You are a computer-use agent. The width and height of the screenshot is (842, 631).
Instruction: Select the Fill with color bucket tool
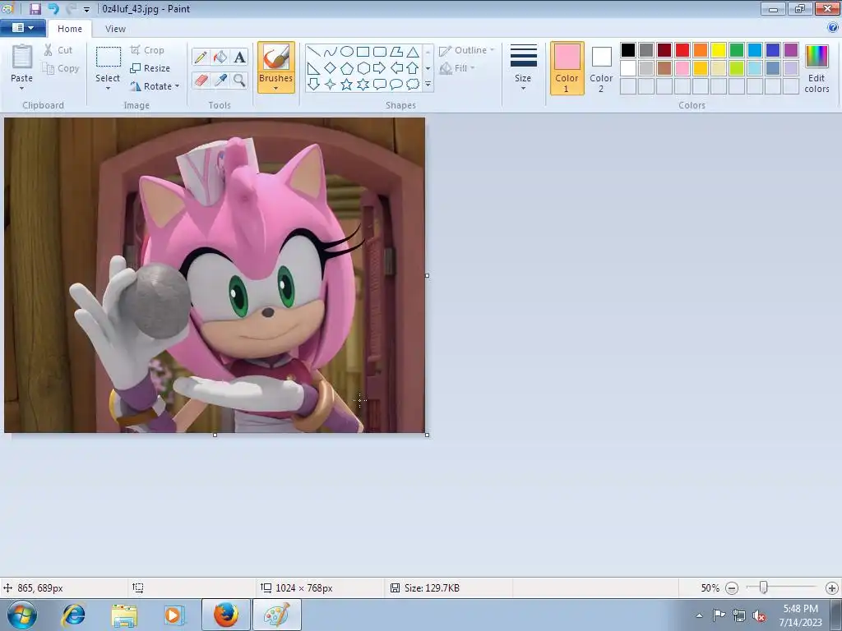click(220, 57)
